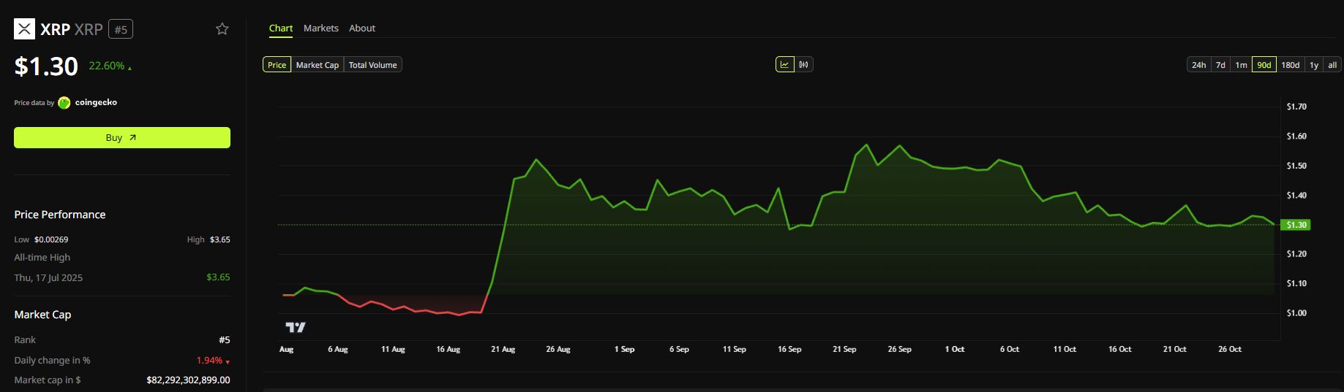Click the TradingView logo on chart
Viewport: 1344px width, 392px height.
(296, 327)
